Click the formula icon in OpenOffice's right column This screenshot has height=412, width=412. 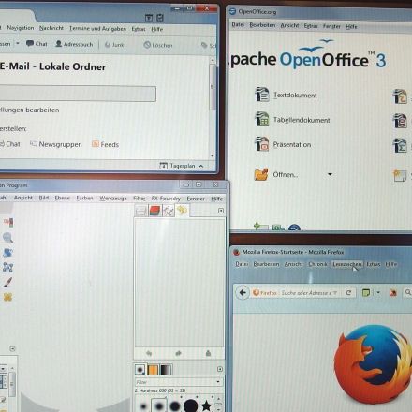tap(400, 145)
